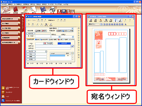Click the FAX label button
Viewport: 142px width, 106px height.
coord(31,54)
